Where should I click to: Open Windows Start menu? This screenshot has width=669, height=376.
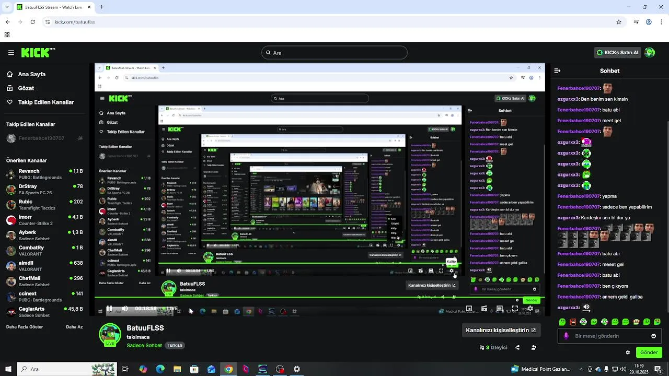click(7, 369)
